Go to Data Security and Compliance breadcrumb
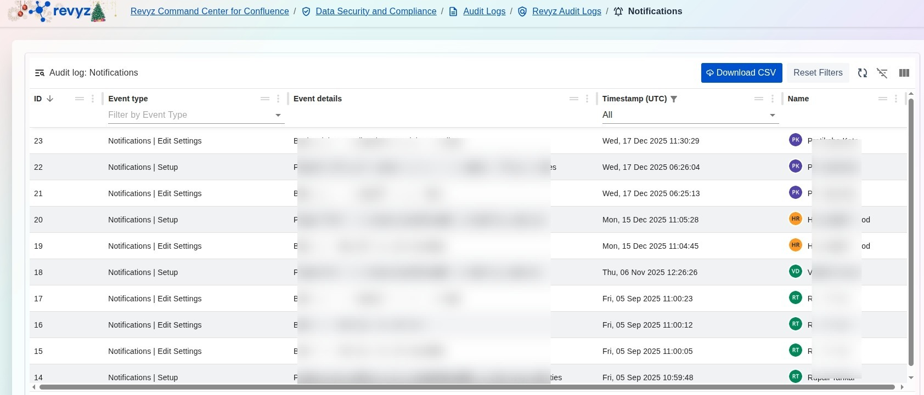The image size is (924, 395). [376, 12]
